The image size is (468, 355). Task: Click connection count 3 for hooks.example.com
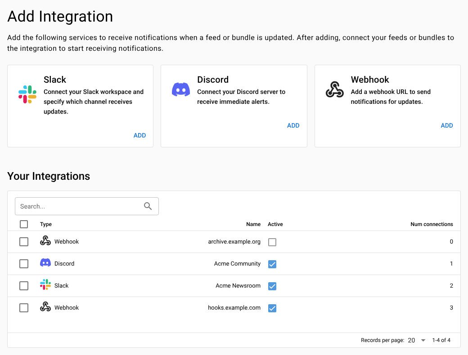pos(451,308)
